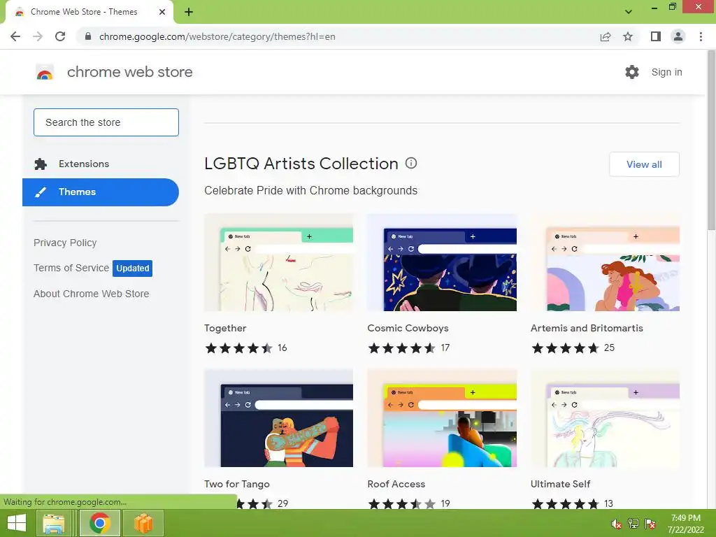
Task: Click the Roof Access title text
Action: 396,484
